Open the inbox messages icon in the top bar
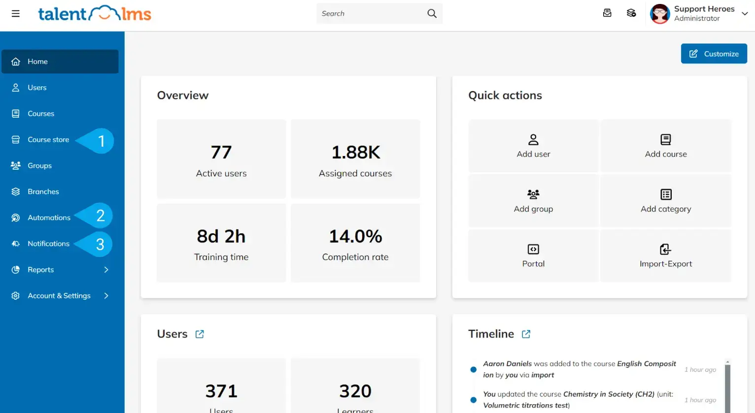 pyautogui.click(x=607, y=13)
